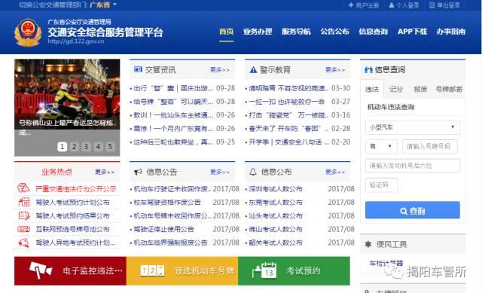Click icon beside 互联网预选号牌号池公布
Screen dimensions: 482x293
click(x=23, y=229)
